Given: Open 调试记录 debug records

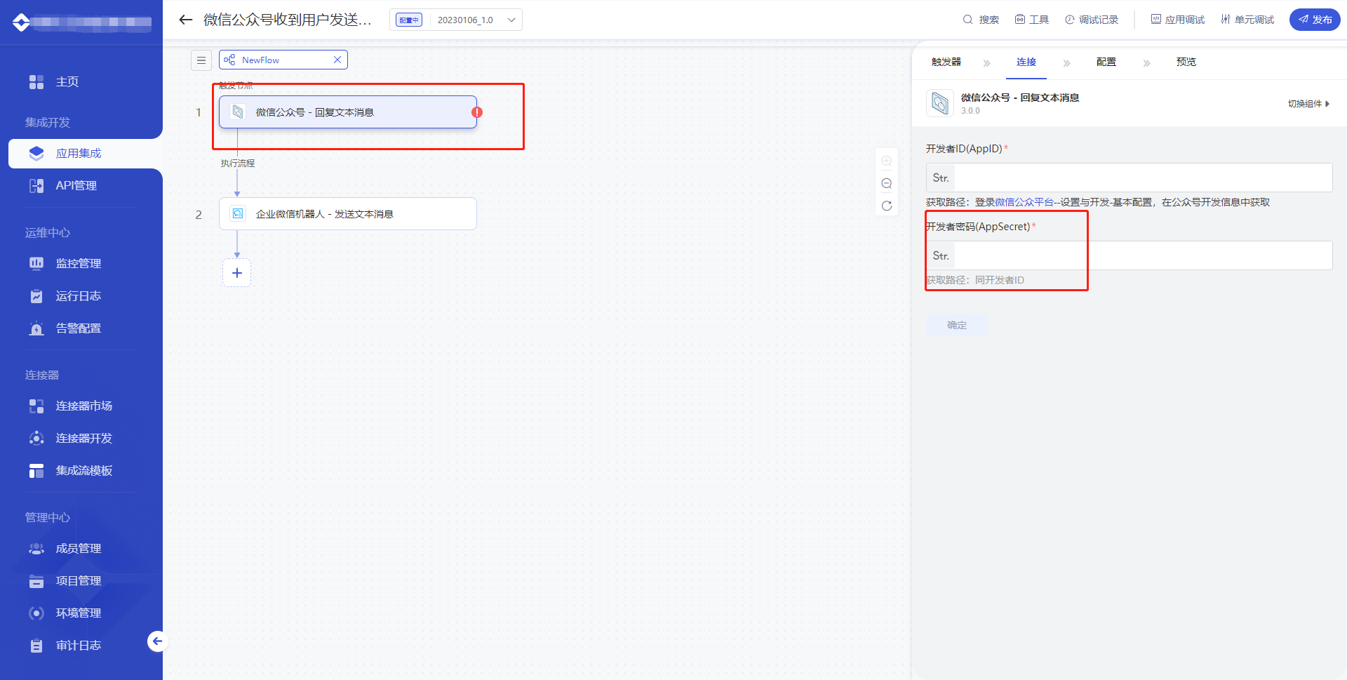Looking at the screenshot, I should (x=1092, y=20).
